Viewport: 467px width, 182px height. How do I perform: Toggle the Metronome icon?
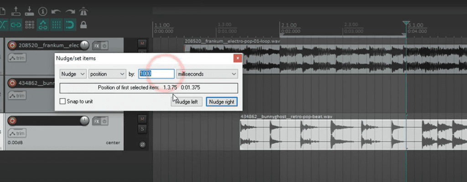tap(83, 11)
